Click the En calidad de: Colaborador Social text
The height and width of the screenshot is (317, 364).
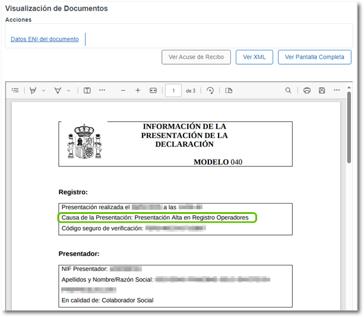(107, 300)
